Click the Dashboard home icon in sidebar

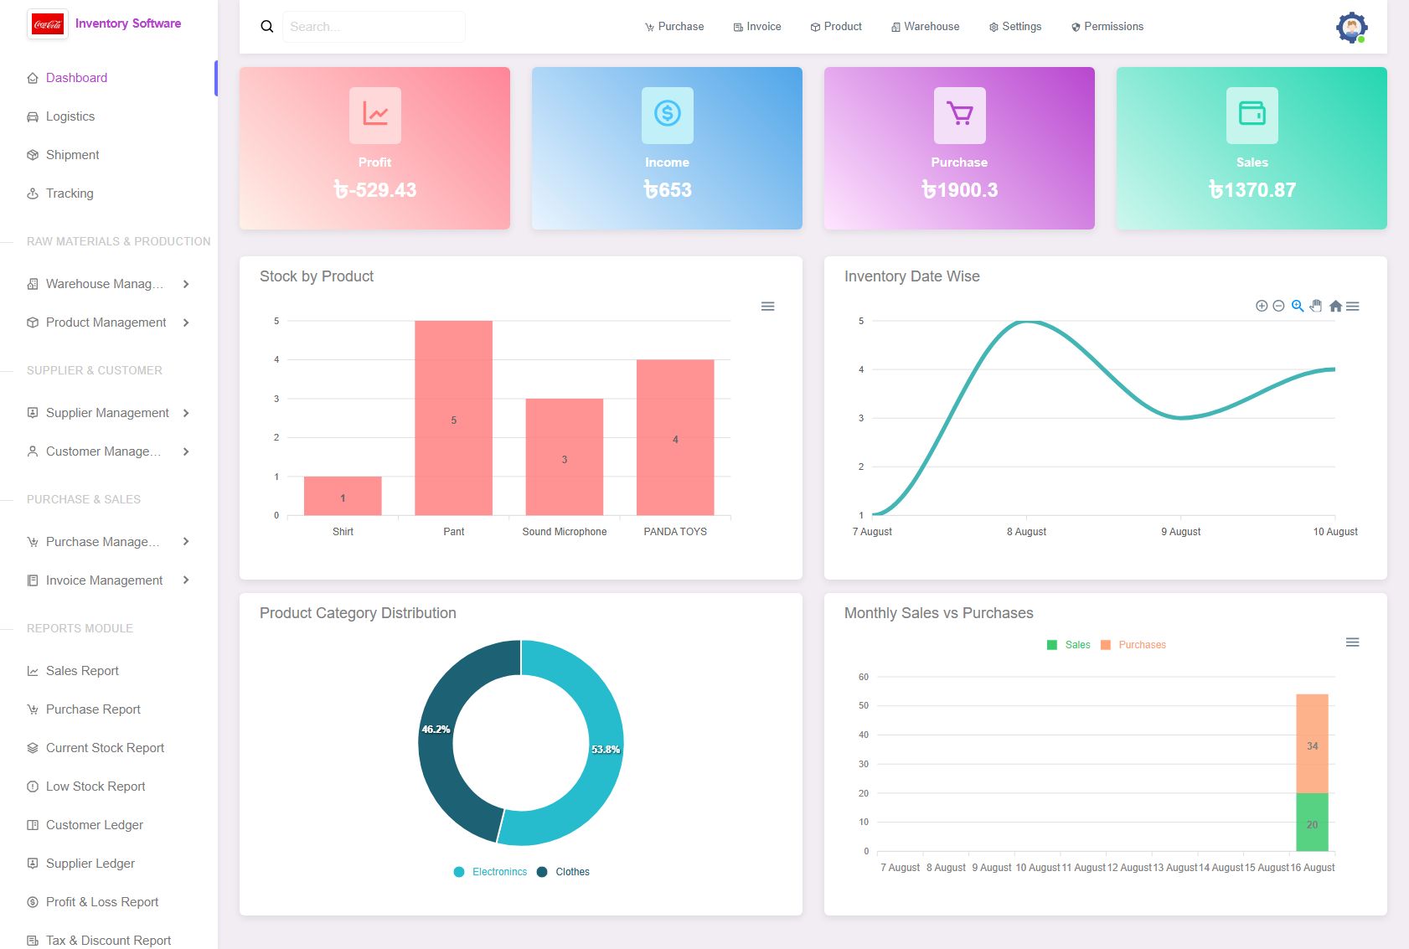33,78
